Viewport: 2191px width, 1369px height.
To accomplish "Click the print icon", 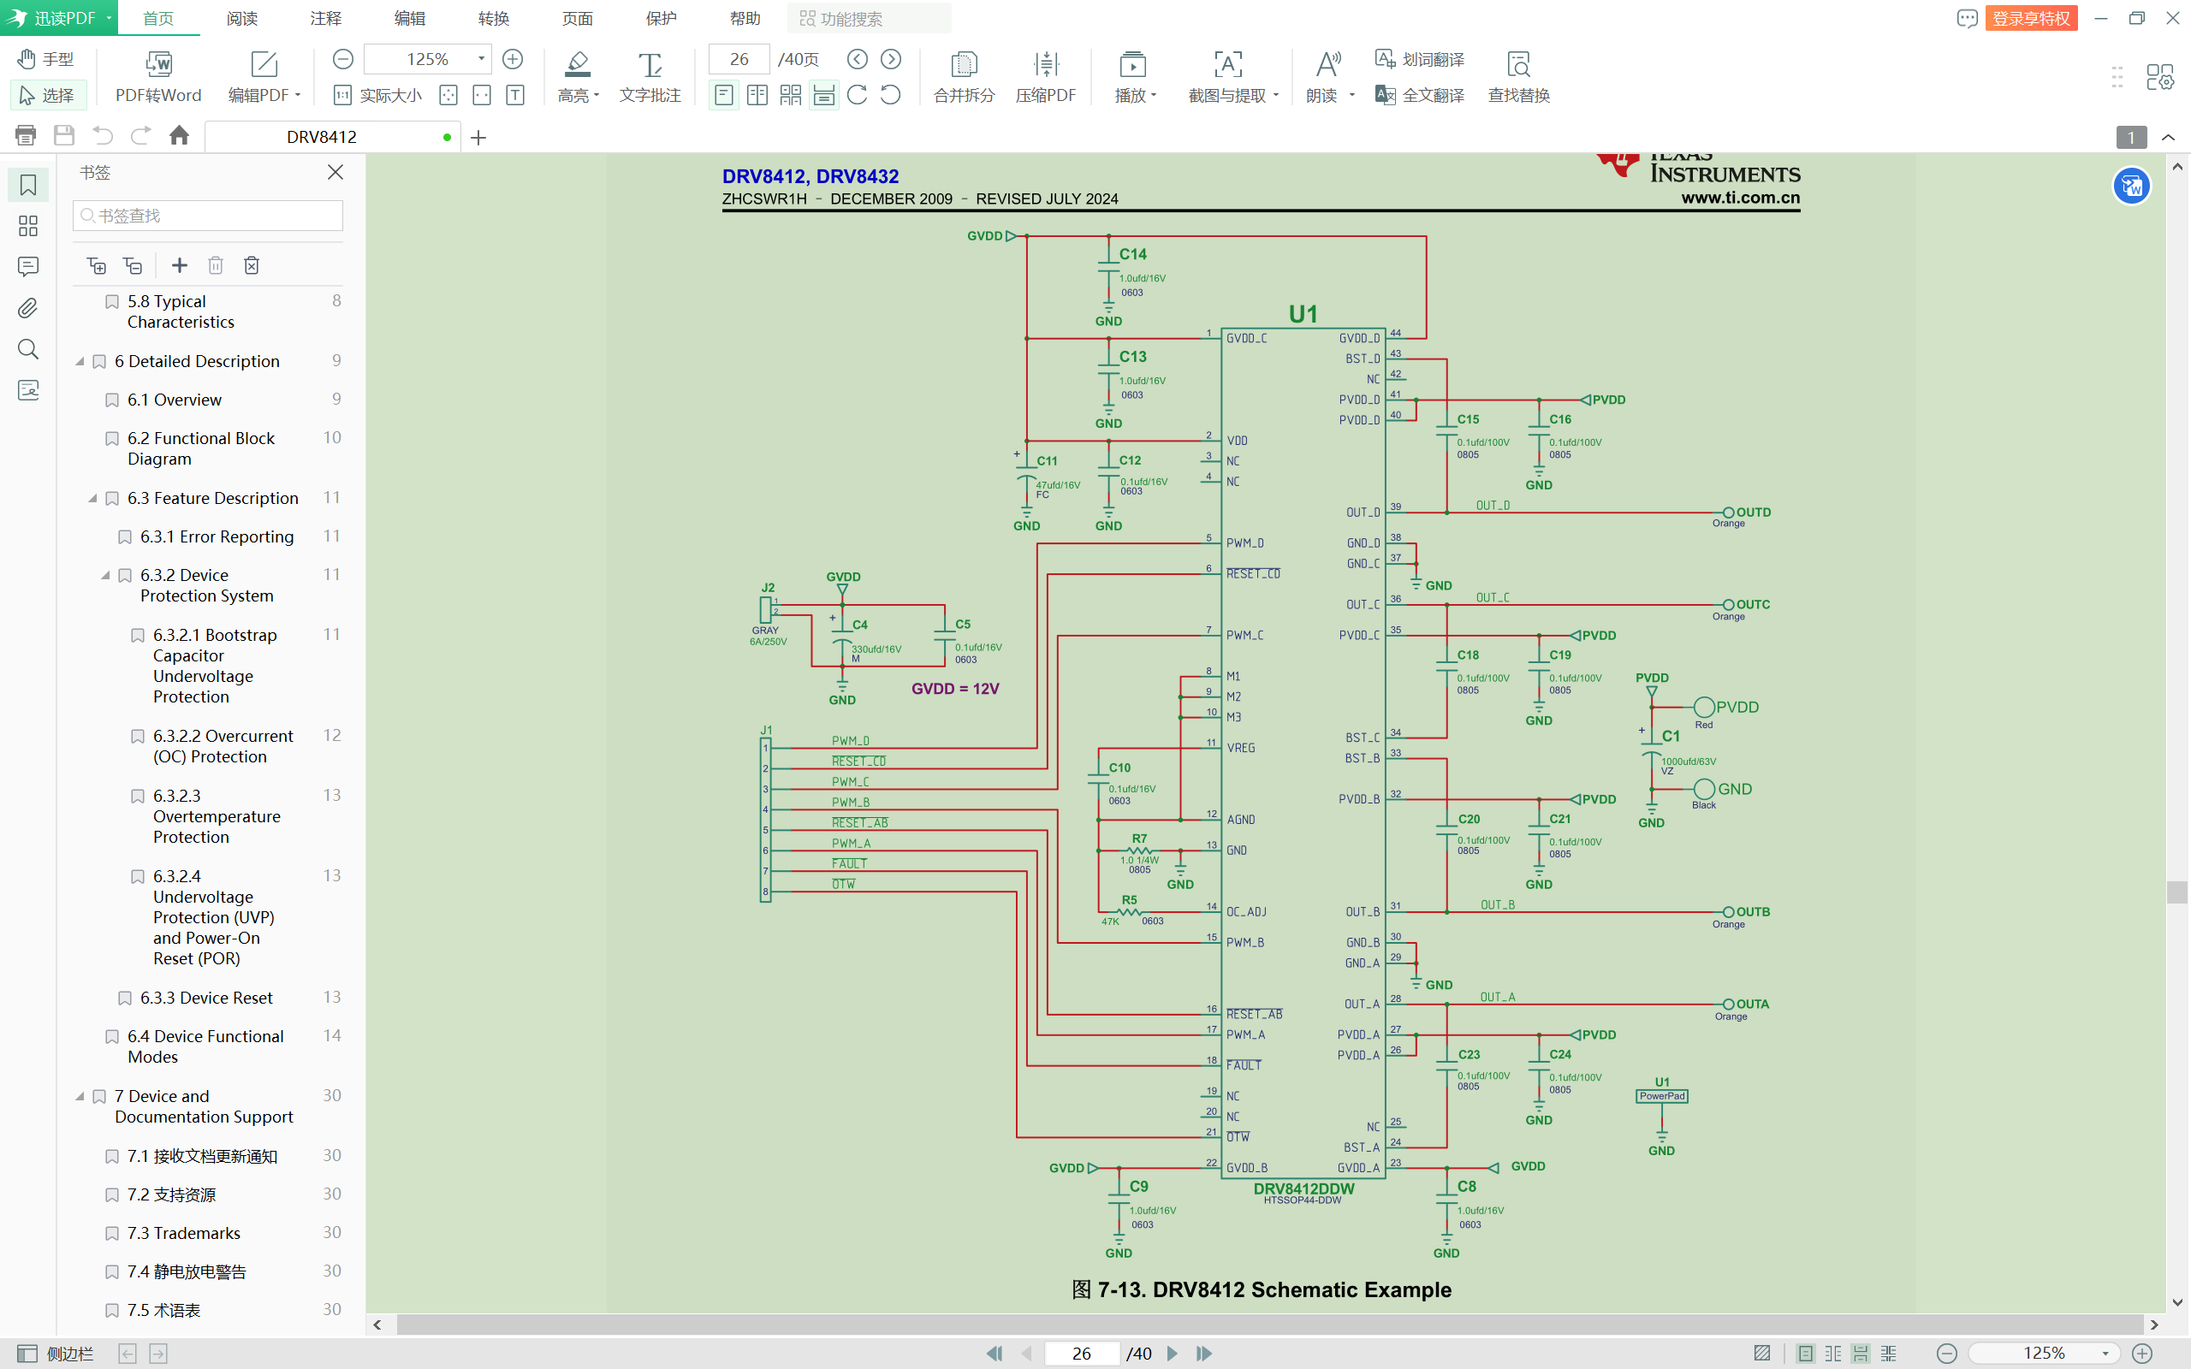I will click(x=26, y=136).
